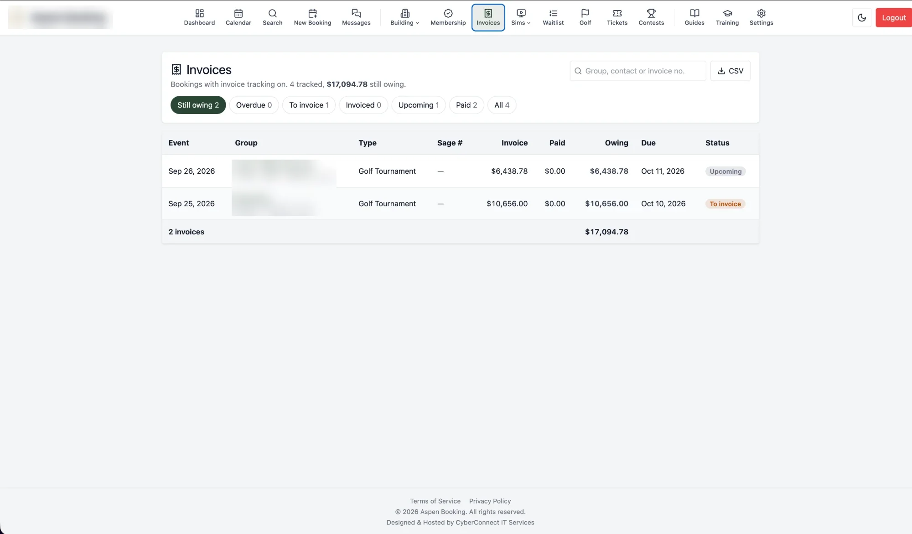Open the Waitlist nav icon
912x534 pixels.
click(x=553, y=17)
